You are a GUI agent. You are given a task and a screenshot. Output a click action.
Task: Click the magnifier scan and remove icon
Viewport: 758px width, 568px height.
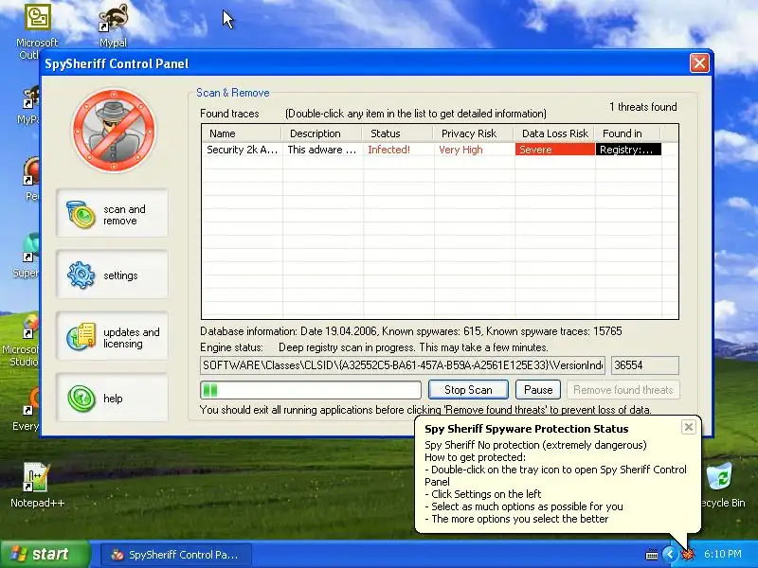81,215
